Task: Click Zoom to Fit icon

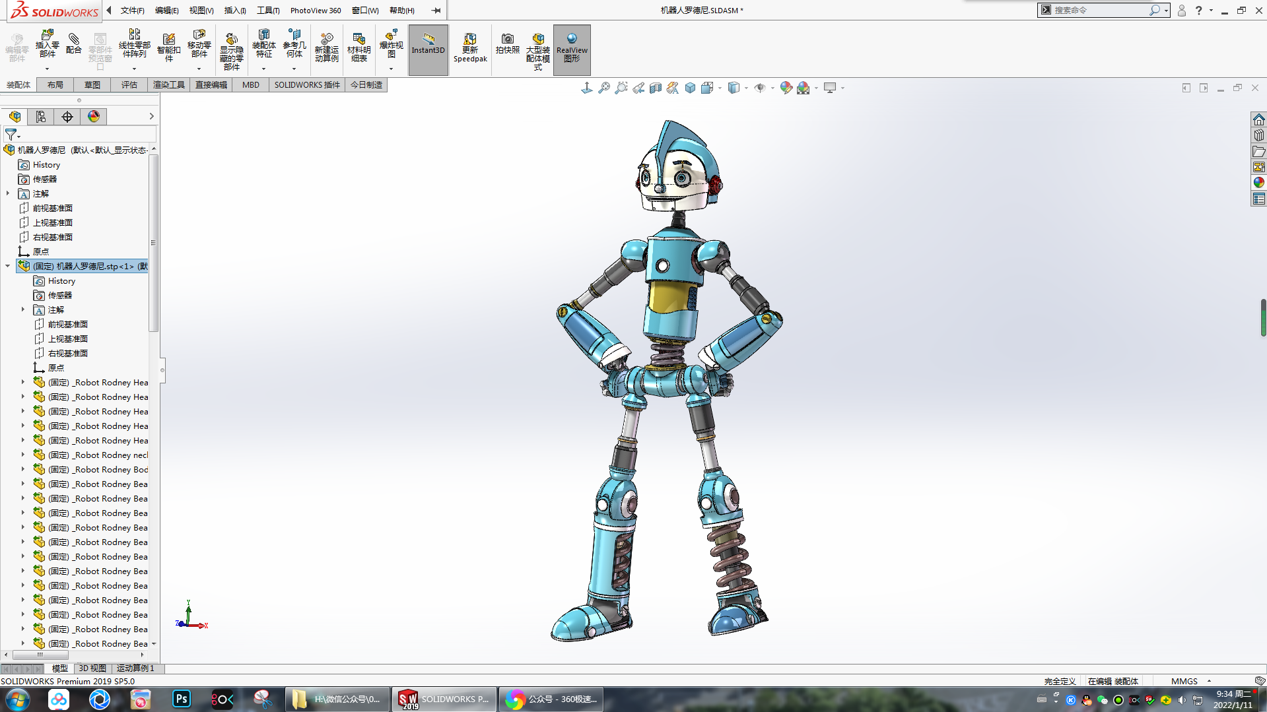Action: point(604,88)
